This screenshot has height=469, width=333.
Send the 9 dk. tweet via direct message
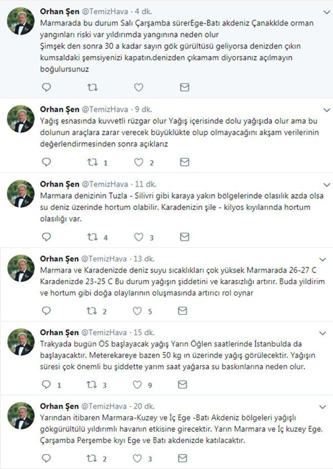click(x=185, y=162)
